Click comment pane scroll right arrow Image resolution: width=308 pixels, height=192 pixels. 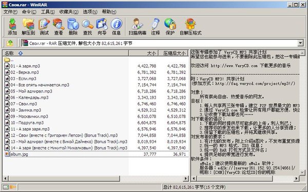tap(297, 179)
